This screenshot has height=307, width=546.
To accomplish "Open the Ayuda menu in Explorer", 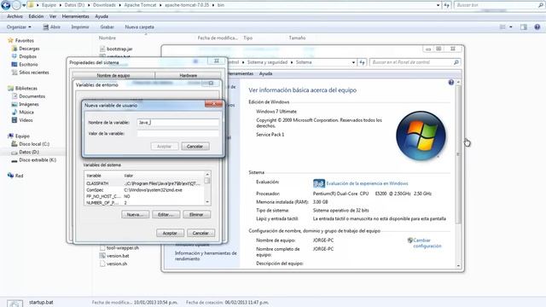I will pyautogui.click(x=102, y=16).
